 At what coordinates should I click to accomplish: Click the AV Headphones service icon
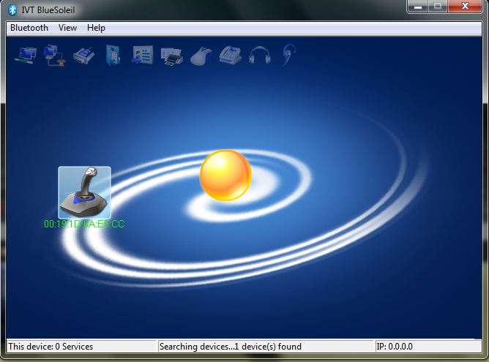point(260,55)
